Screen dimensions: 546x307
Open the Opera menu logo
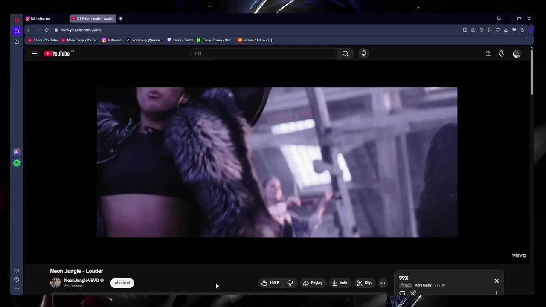click(17, 20)
